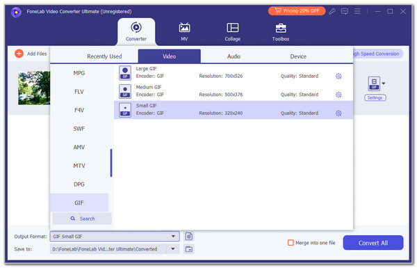Select the Video format tab
Viewport: 417px width, 268px height.
[x=169, y=56]
